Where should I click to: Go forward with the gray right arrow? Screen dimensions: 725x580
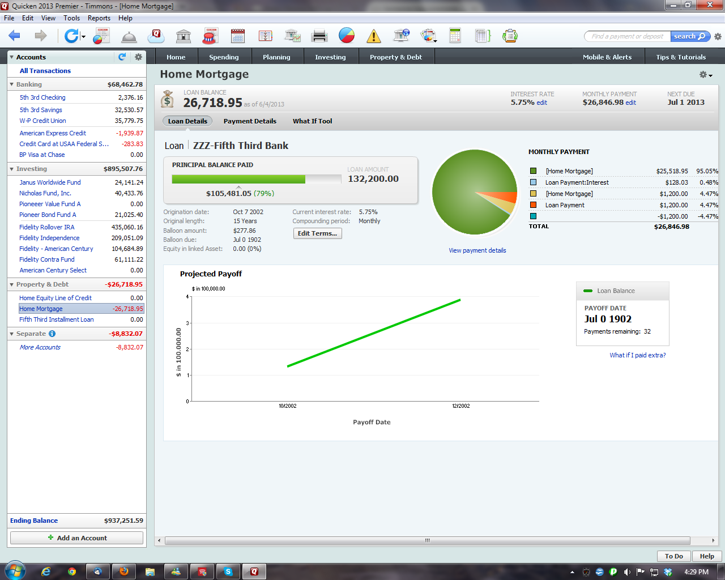tap(41, 36)
